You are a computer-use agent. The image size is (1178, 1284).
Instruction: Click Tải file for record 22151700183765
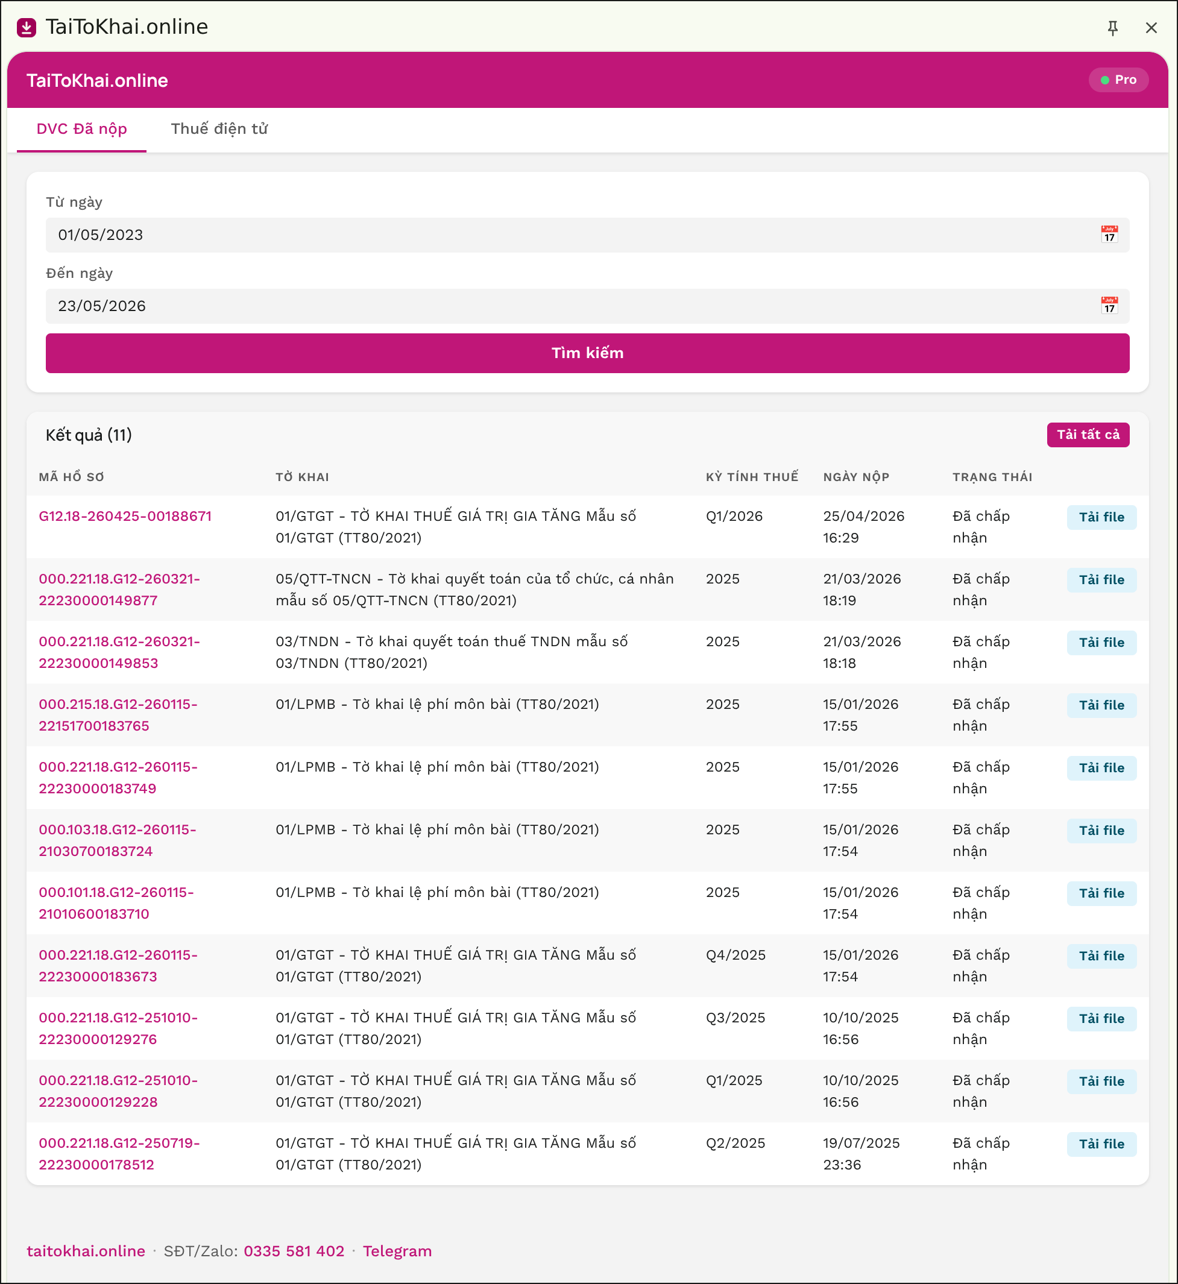point(1101,705)
